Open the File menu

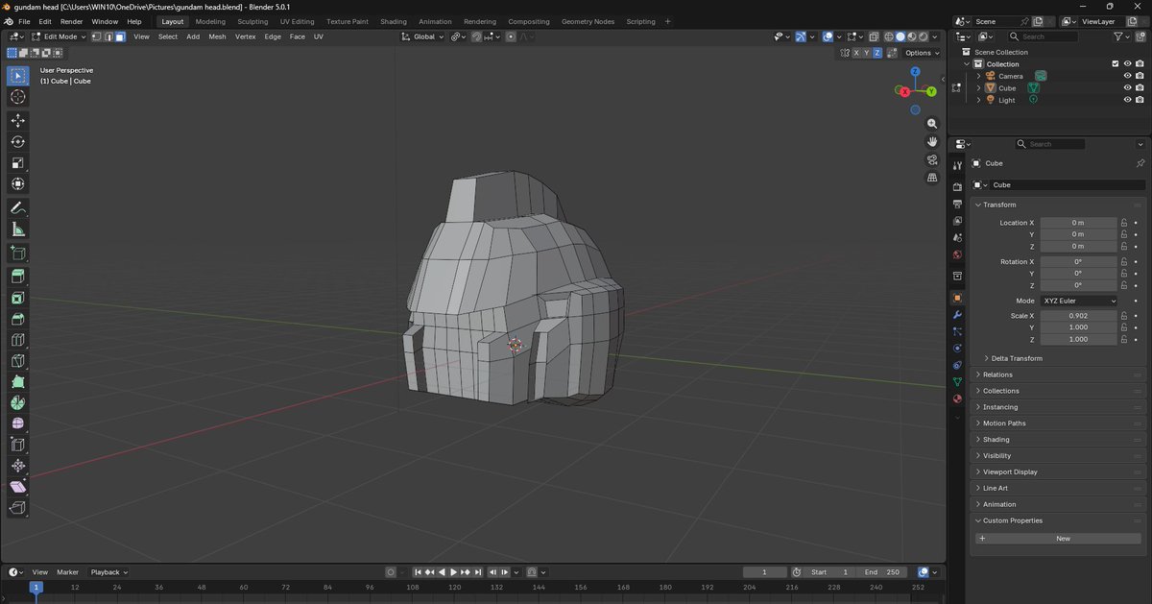click(24, 21)
